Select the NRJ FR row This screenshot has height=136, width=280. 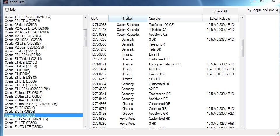[x=164, y=69]
